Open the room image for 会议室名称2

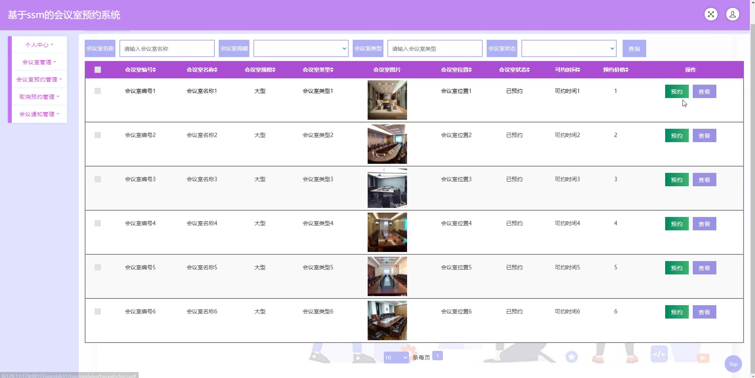pos(387,144)
